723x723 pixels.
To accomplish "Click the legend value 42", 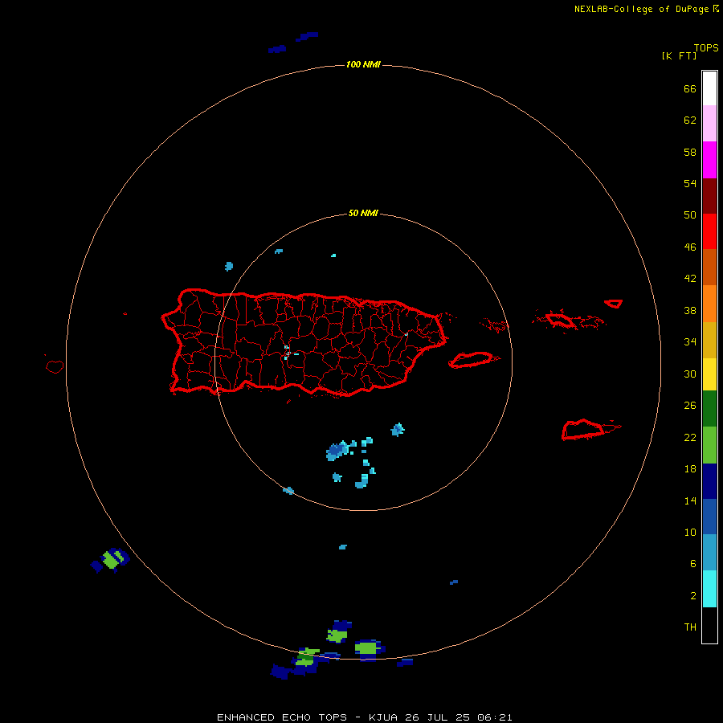I will 690,278.
